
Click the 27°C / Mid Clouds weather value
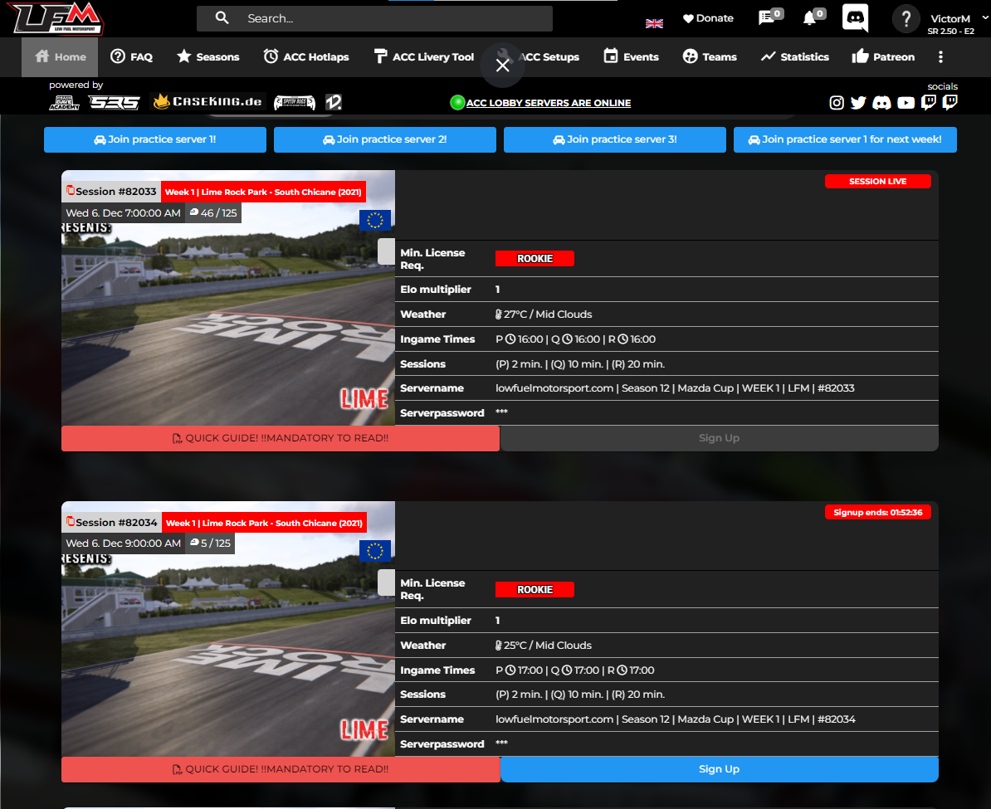point(544,314)
